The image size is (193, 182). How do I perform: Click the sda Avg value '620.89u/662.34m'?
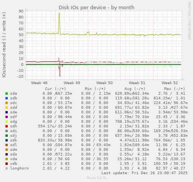point(132,94)
